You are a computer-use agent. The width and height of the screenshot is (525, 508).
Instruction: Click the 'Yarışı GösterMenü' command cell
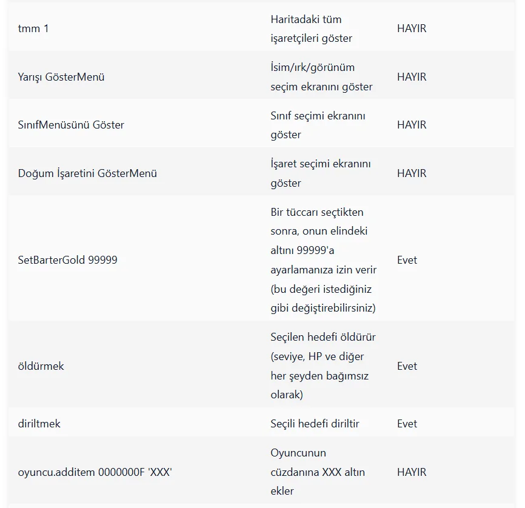point(61,77)
